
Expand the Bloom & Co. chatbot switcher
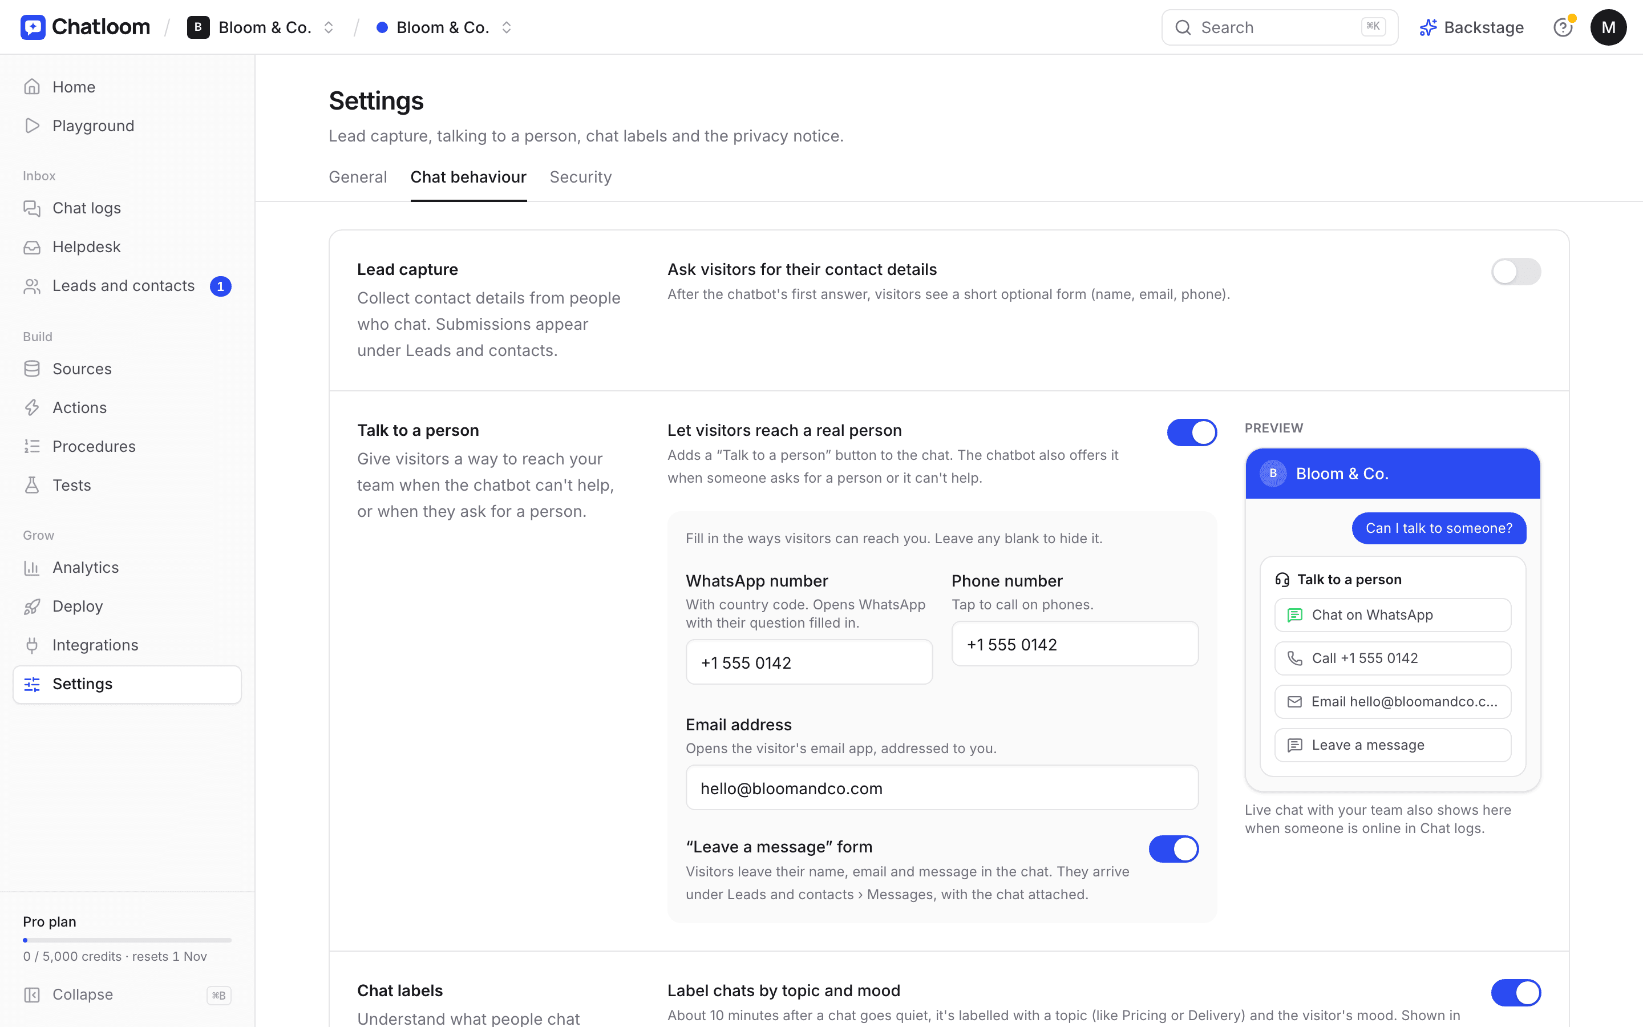point(507,27)
